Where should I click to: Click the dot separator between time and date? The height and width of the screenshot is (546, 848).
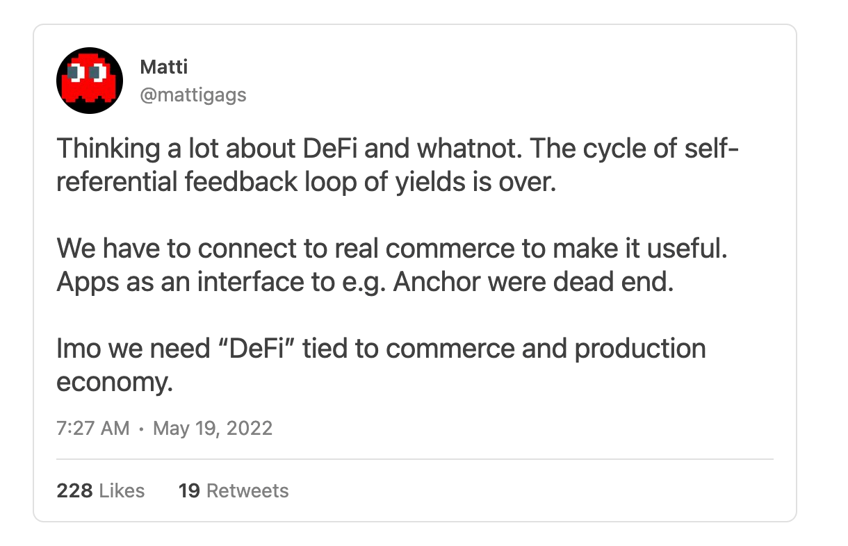pos(141,428)
